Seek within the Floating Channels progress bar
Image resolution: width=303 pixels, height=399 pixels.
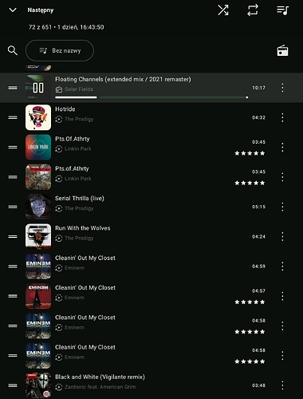click(151, 97)
